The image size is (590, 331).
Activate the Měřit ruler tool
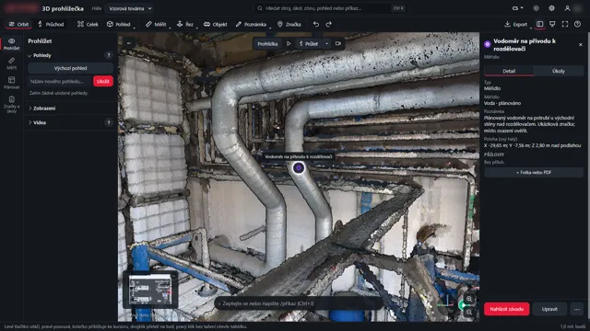[x=156, y=25]
